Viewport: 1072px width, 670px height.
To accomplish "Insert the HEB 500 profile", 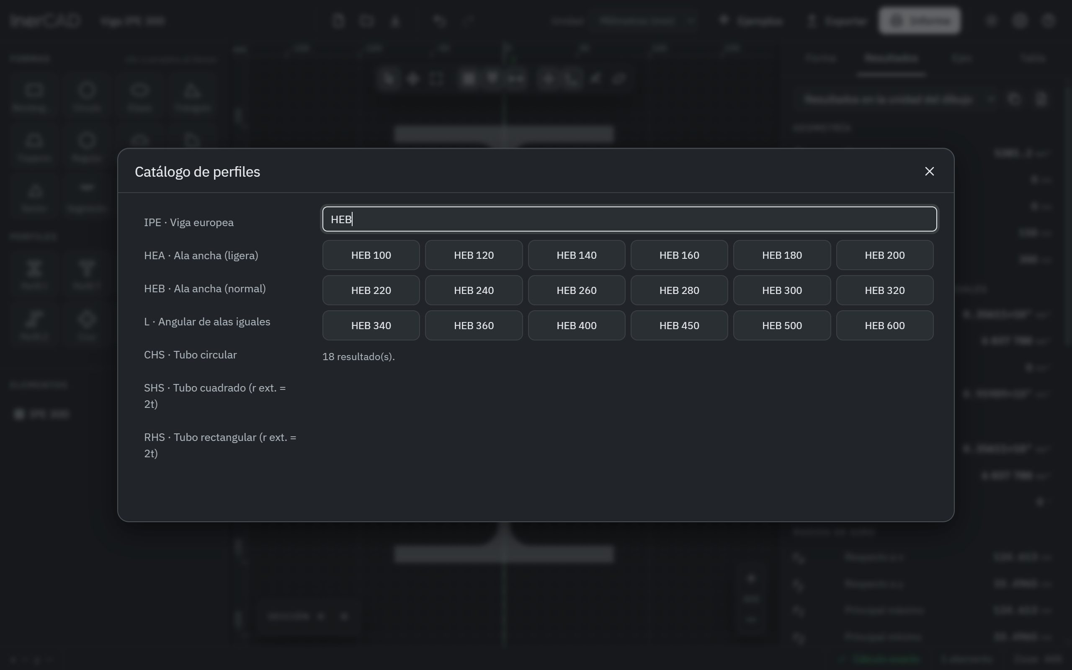I will click(x=782, y=325).
